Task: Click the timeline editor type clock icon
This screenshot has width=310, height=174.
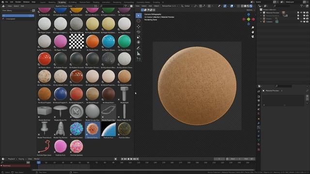Action: [x=3, y=159]
